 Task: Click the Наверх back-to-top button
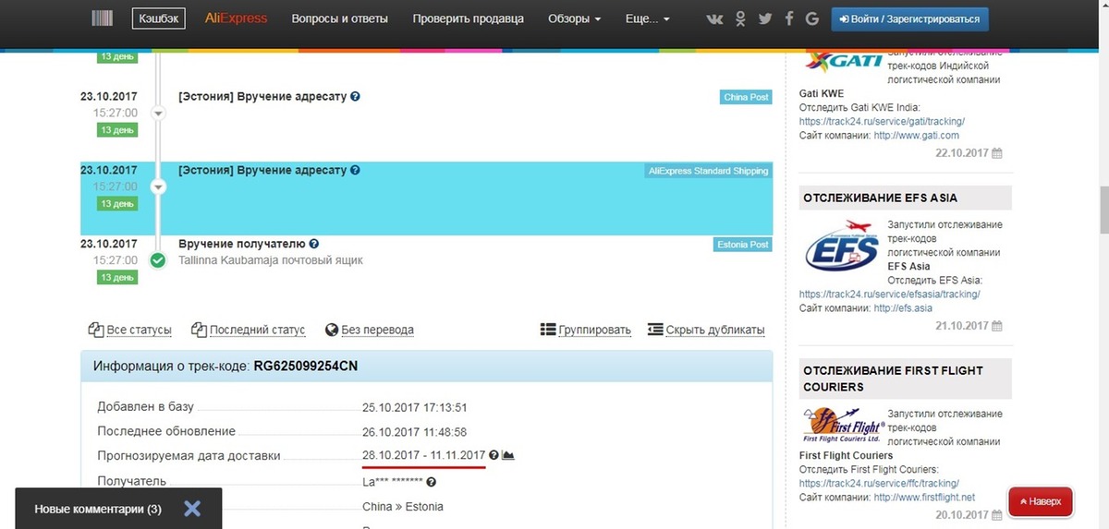(x=1041, y=501)
